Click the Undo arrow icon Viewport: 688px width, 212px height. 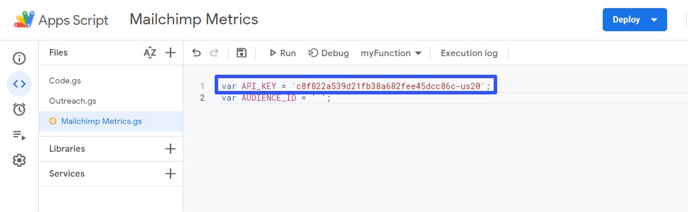coord(197,53)
